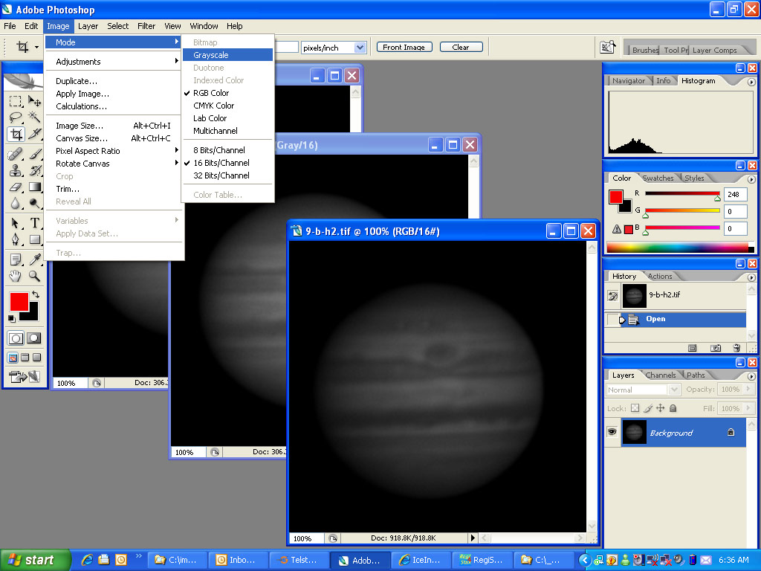This screenshot has width=761, height=571.
Task: Select the Rectangular Marquee tool
Action: [16, 101]
